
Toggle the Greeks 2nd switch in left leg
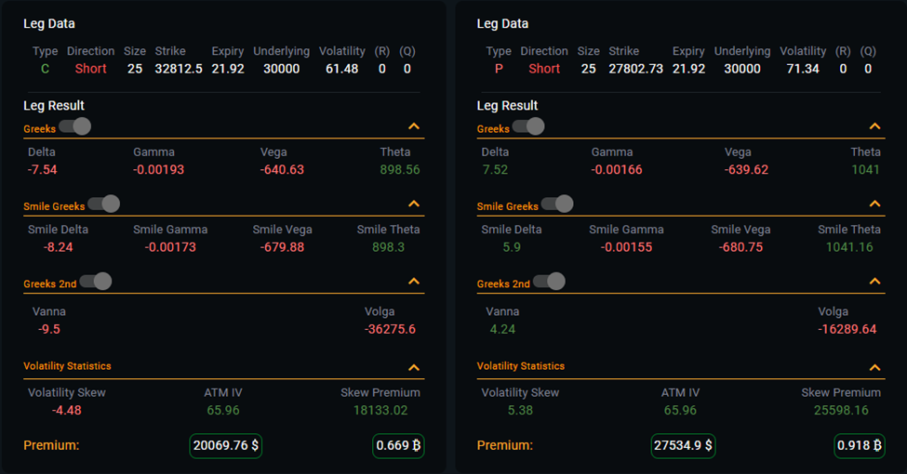95,281
